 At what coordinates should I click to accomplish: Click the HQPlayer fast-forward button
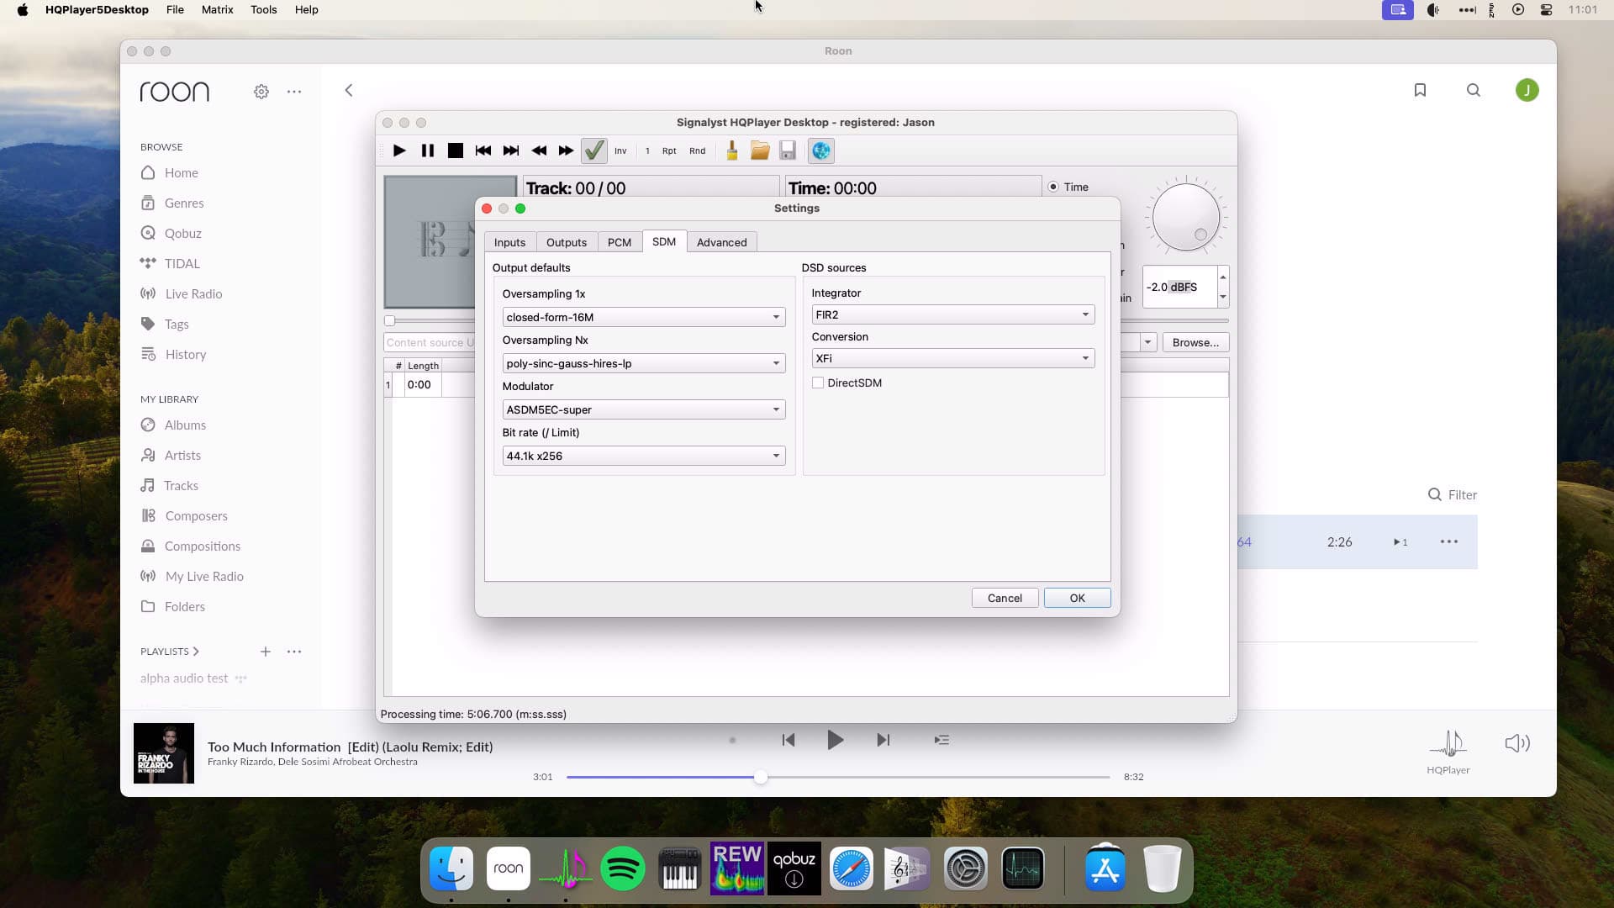coord(567,151)
